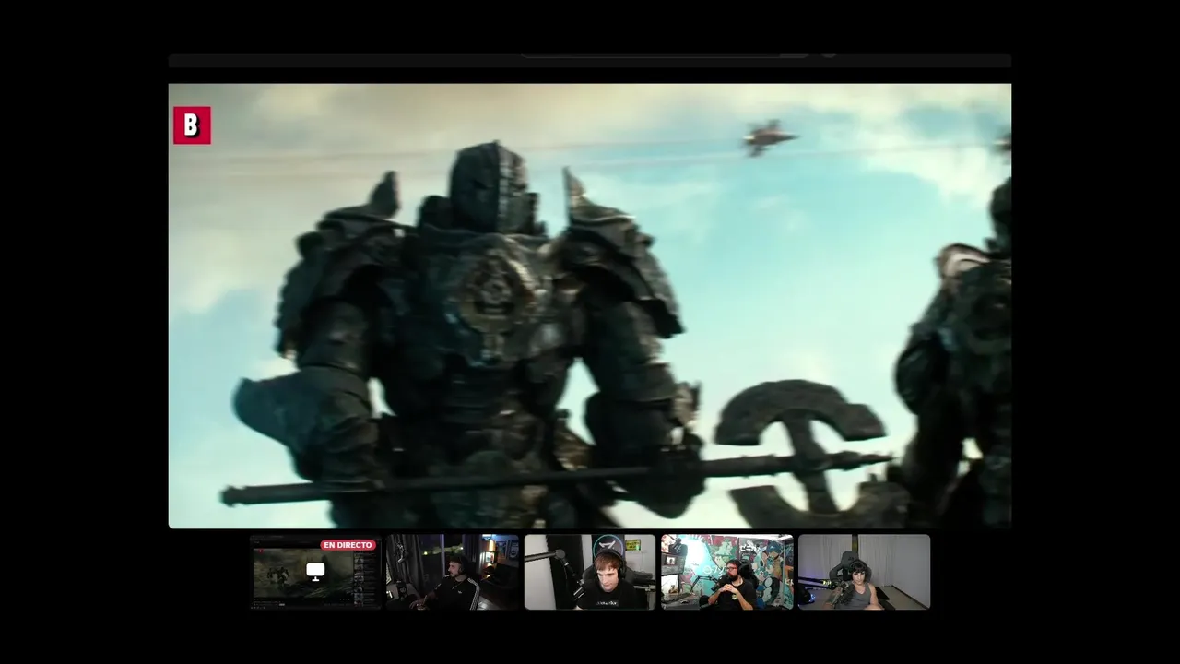Click the monitor screen-share icon

(x=315, y=572)
